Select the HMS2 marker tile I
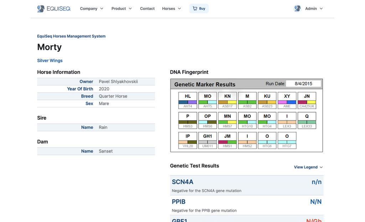The image size is (365, 222). (x=247, y=140)
